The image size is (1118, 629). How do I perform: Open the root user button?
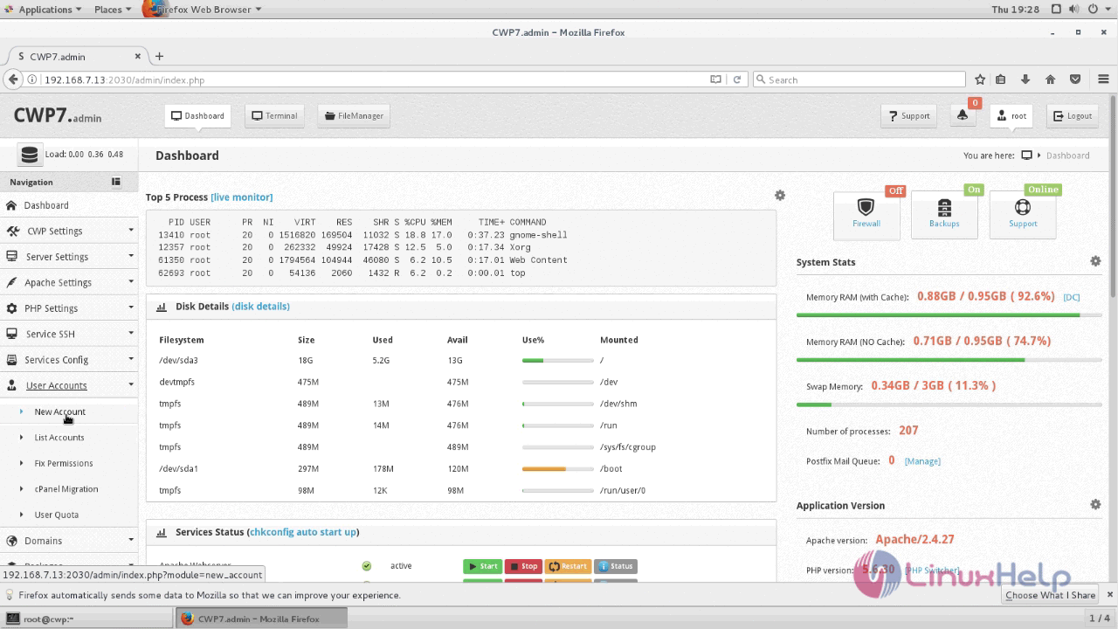click(1012, 115)
